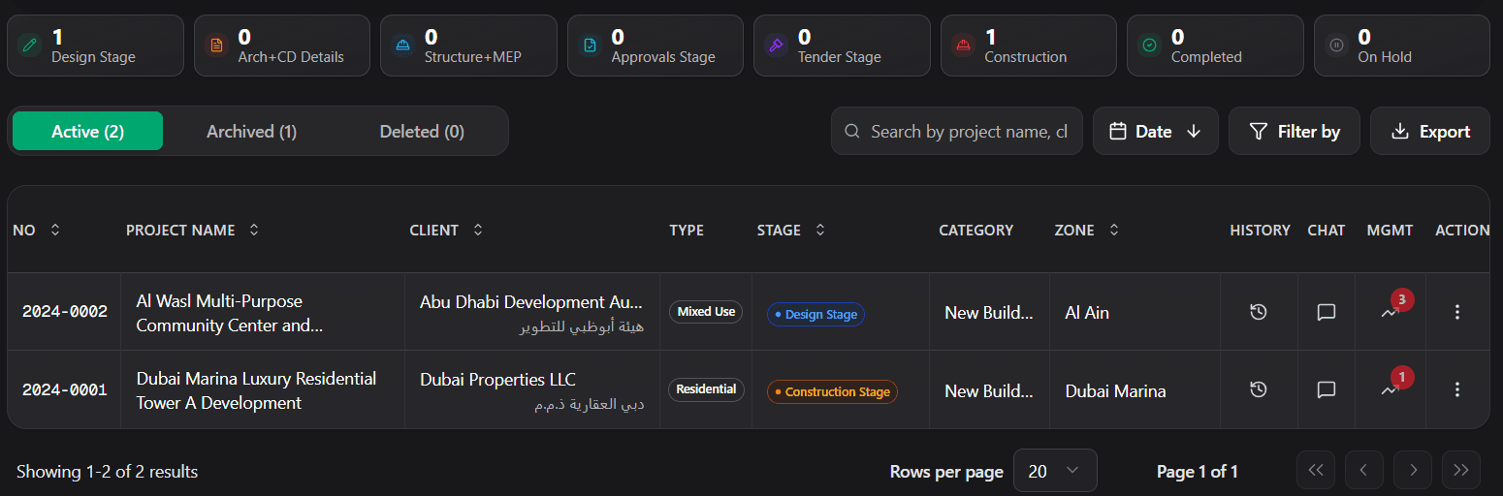Select the Tender Stage summary card
The height and width of the screenshot is (496, 1503).
pyautogui.click(x=842, y=46)
